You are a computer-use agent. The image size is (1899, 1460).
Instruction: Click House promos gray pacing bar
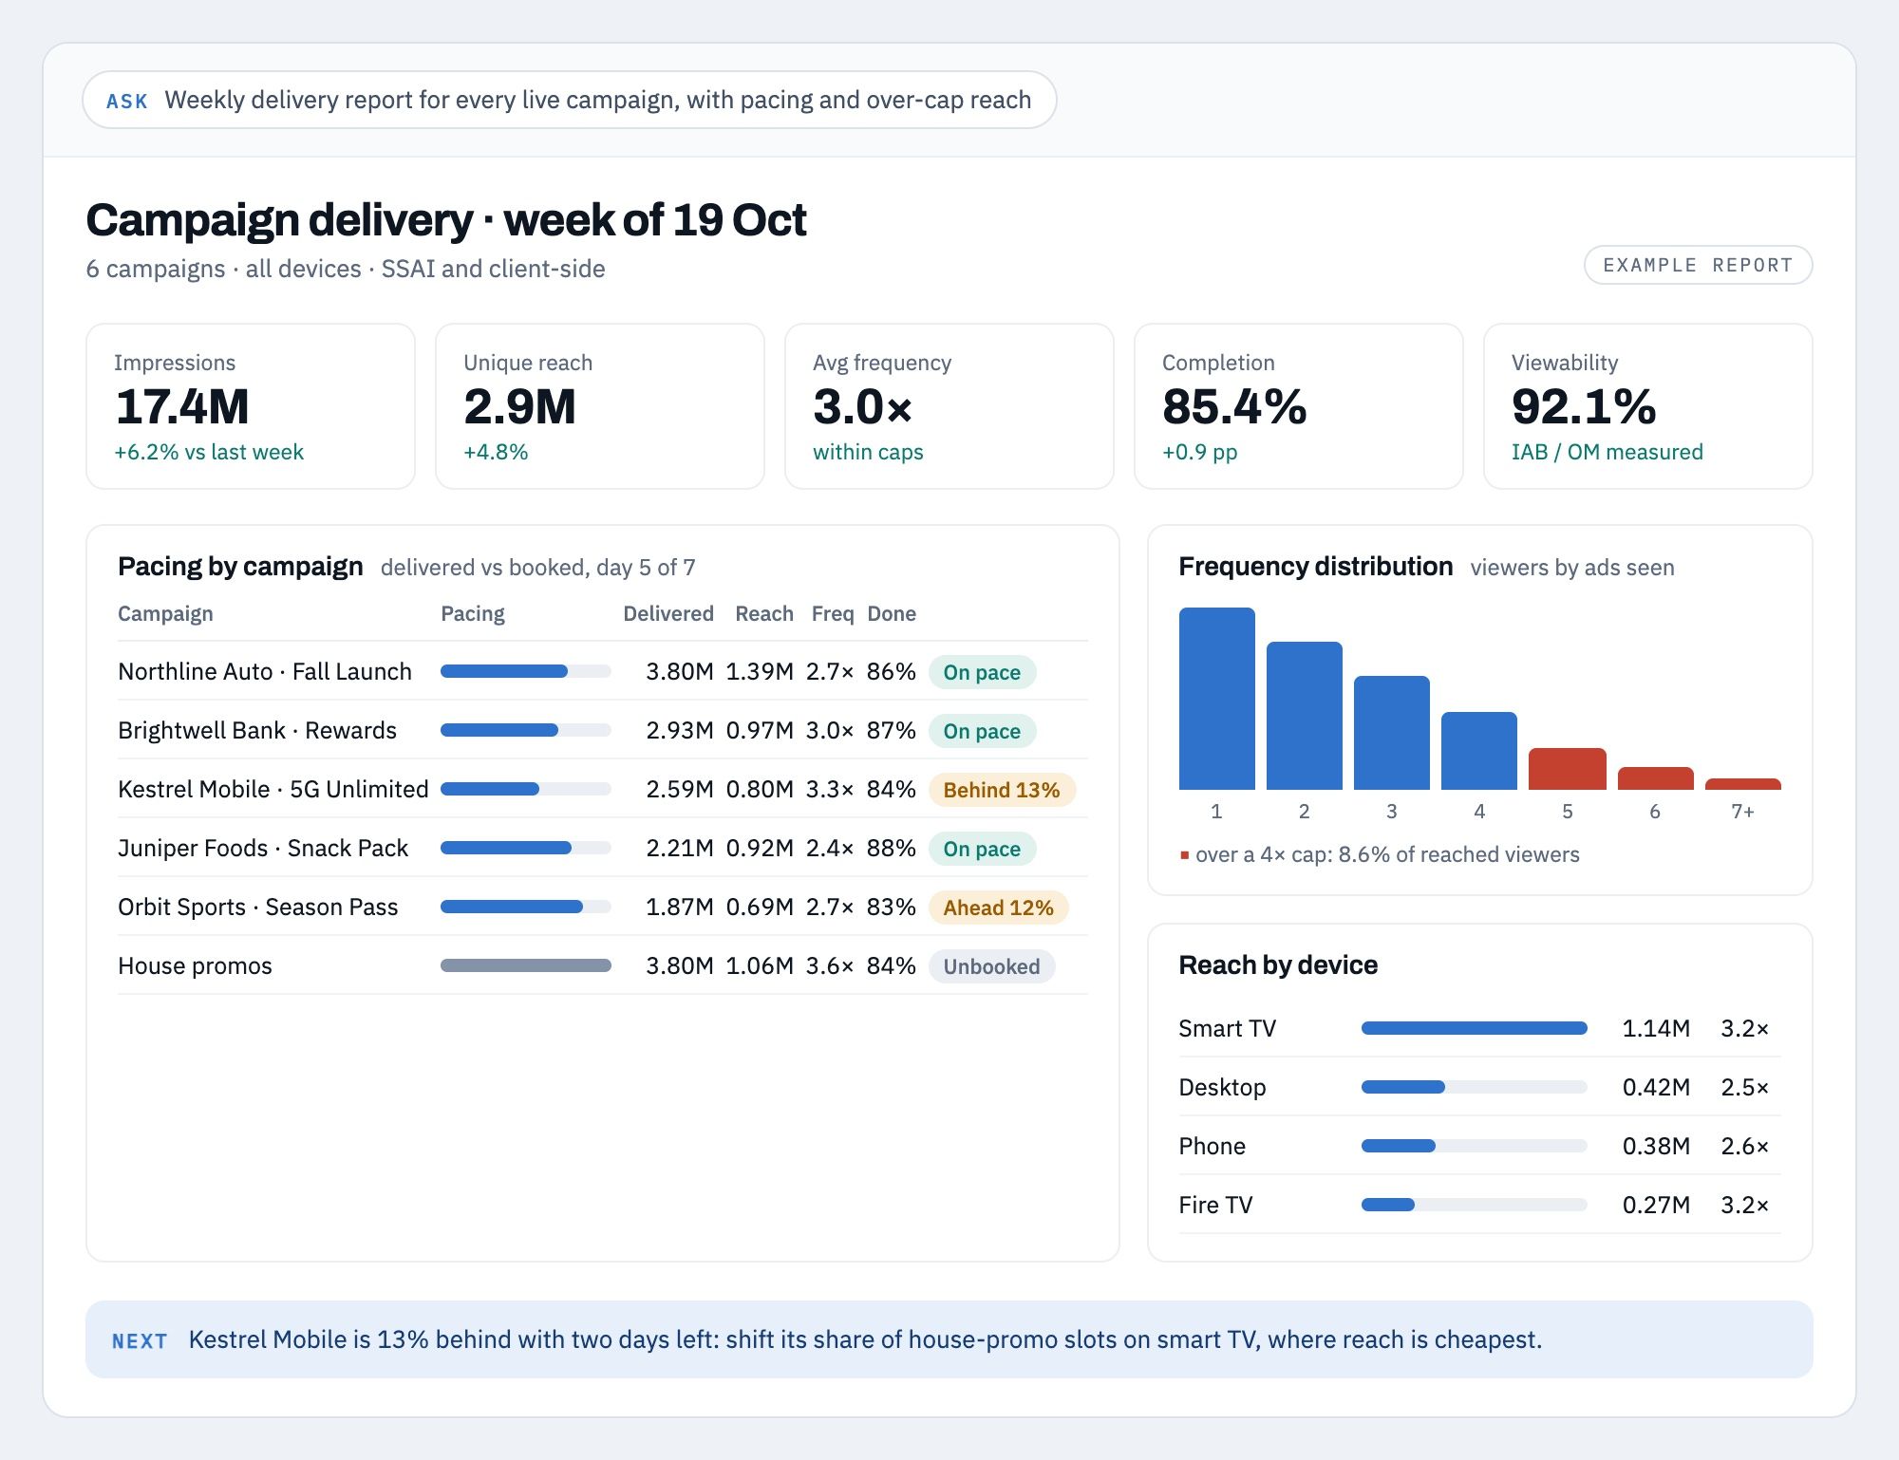(x=526, y=965)
